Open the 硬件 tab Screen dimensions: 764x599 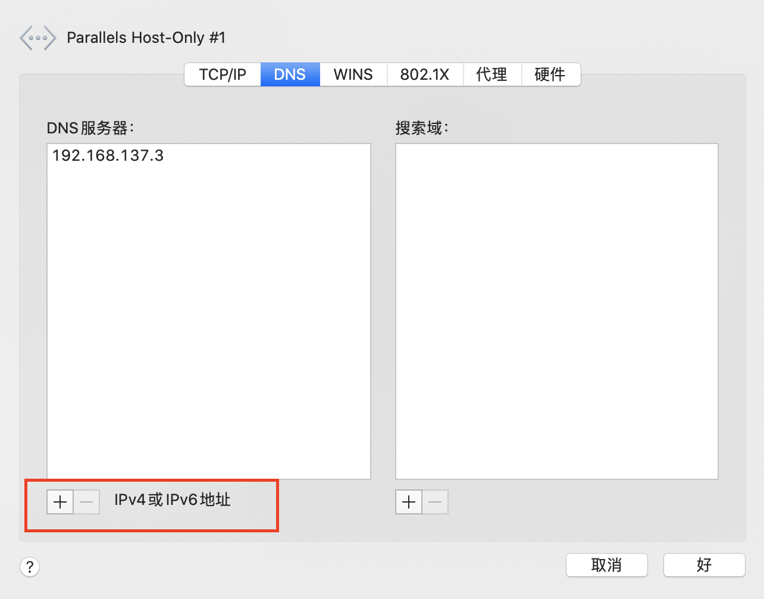550,74
